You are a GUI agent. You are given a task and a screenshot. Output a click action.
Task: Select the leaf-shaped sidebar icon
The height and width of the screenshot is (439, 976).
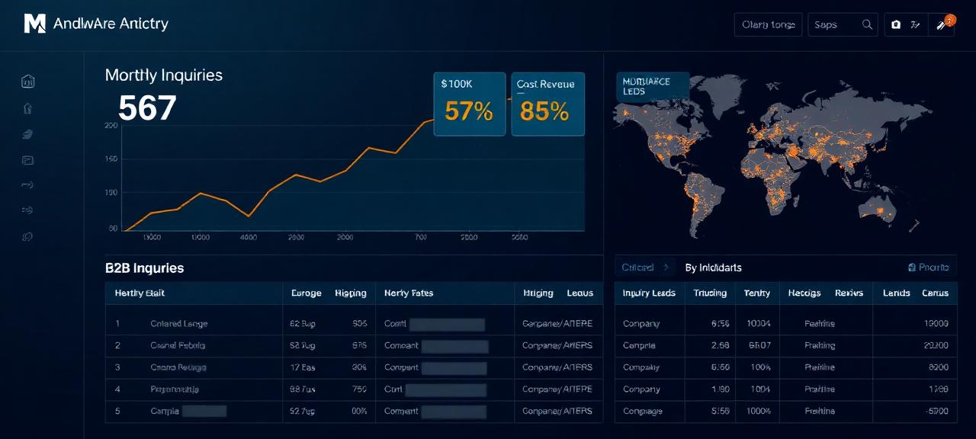click(x=28, y=134)
